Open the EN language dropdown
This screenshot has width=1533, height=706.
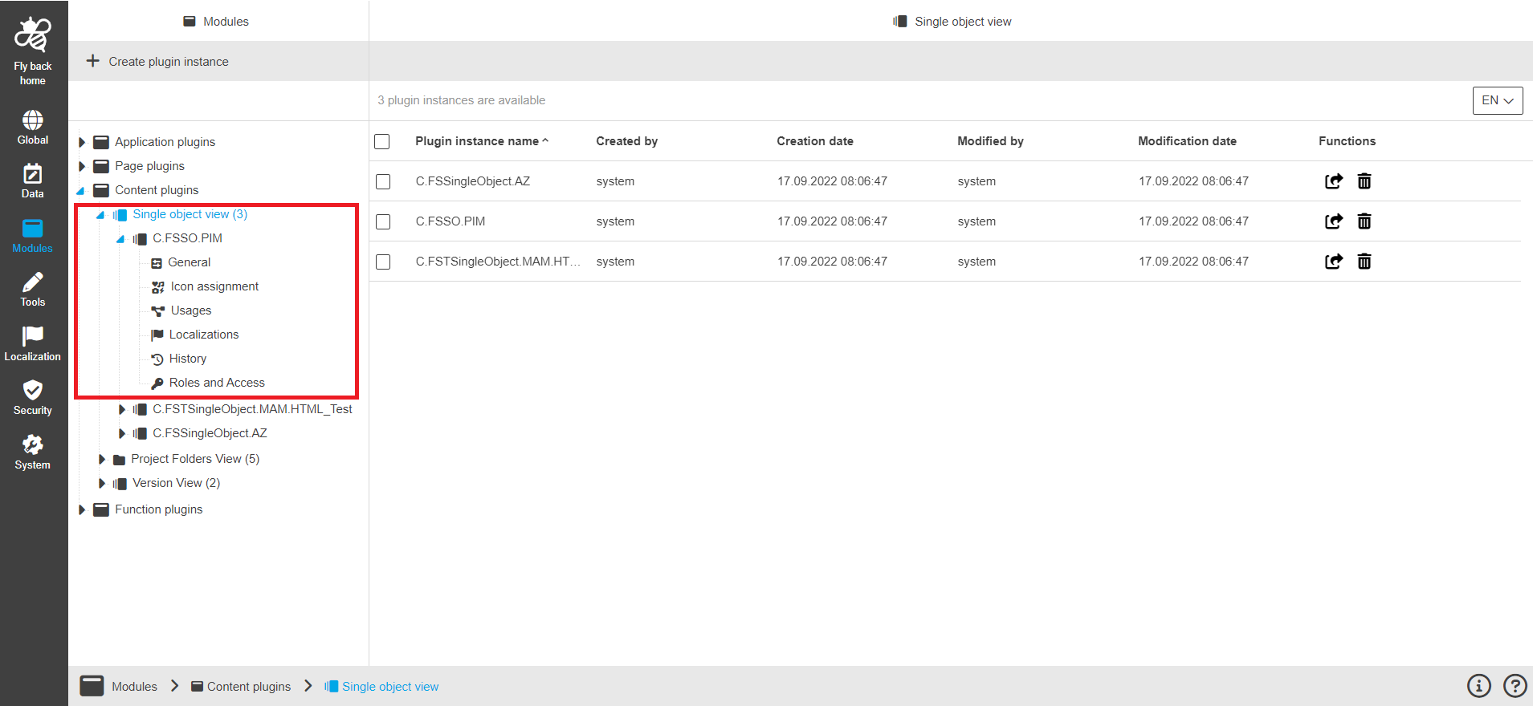point(1498,100)
